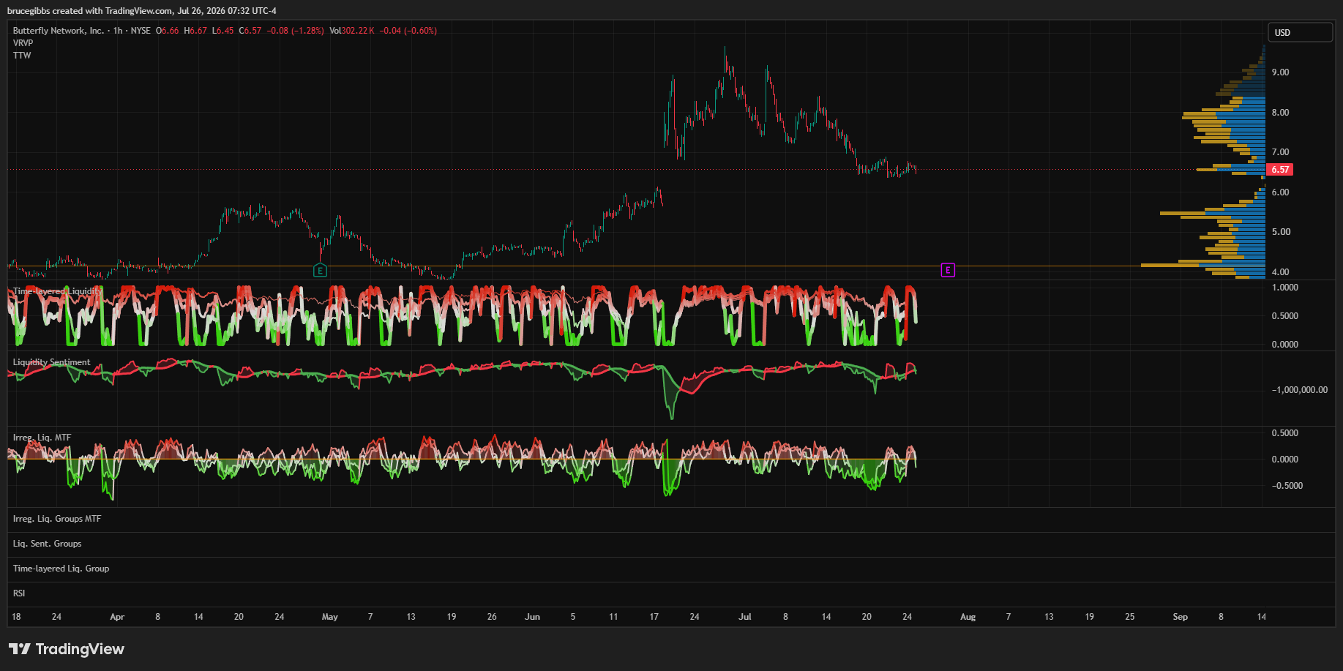
Task: Click the 18 date label on time axis
Action: point(16,617)
